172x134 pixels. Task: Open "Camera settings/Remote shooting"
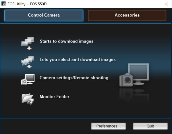[74, 78]
